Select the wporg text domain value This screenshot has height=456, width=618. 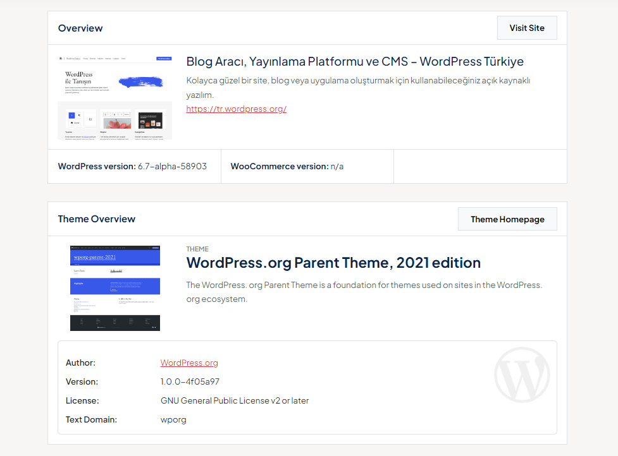[173, 420]
